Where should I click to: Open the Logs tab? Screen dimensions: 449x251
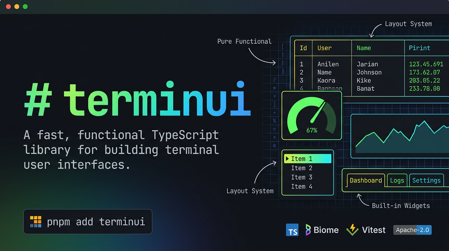[x=396, y=180]
